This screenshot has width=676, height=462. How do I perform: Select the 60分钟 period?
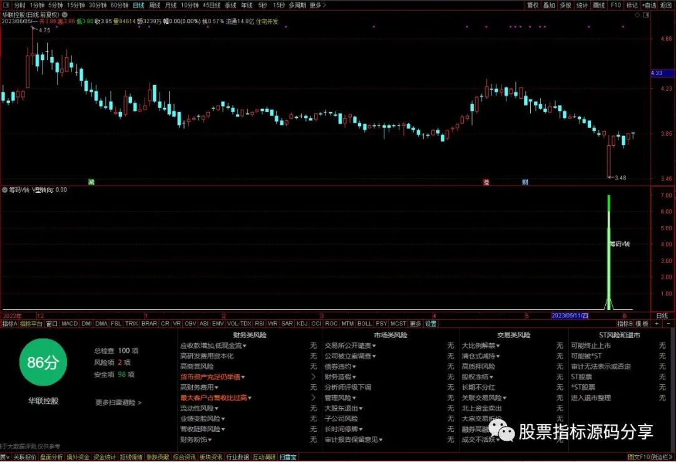pyautogui.click(x=120, y=5)
